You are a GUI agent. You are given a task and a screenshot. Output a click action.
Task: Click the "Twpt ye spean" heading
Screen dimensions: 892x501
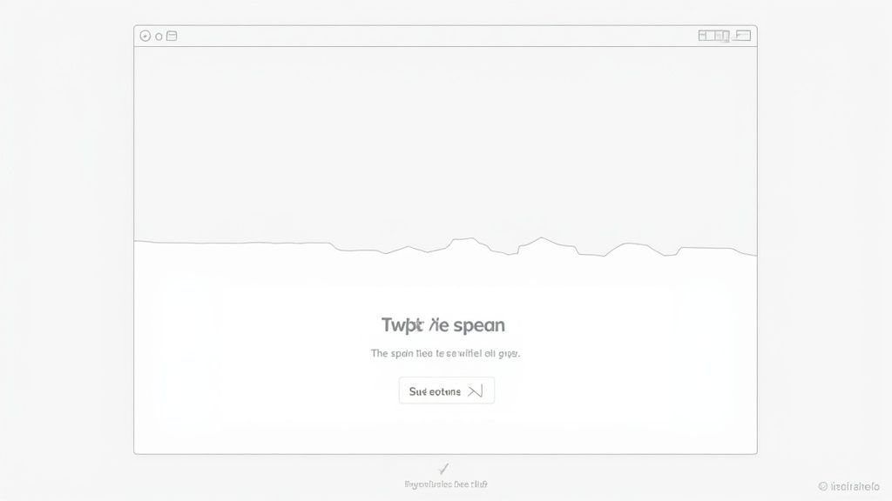click(443, 325)
